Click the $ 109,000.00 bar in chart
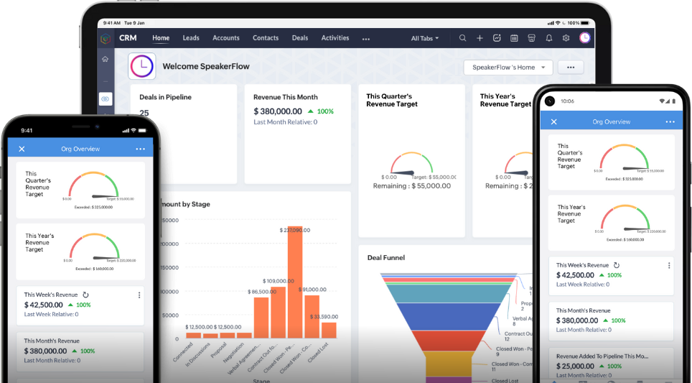Screen dimensions: 692x383 (x=278, y=313)
